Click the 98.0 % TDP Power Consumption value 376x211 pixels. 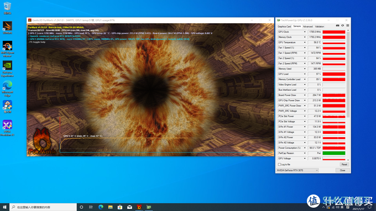coord(315,148)
